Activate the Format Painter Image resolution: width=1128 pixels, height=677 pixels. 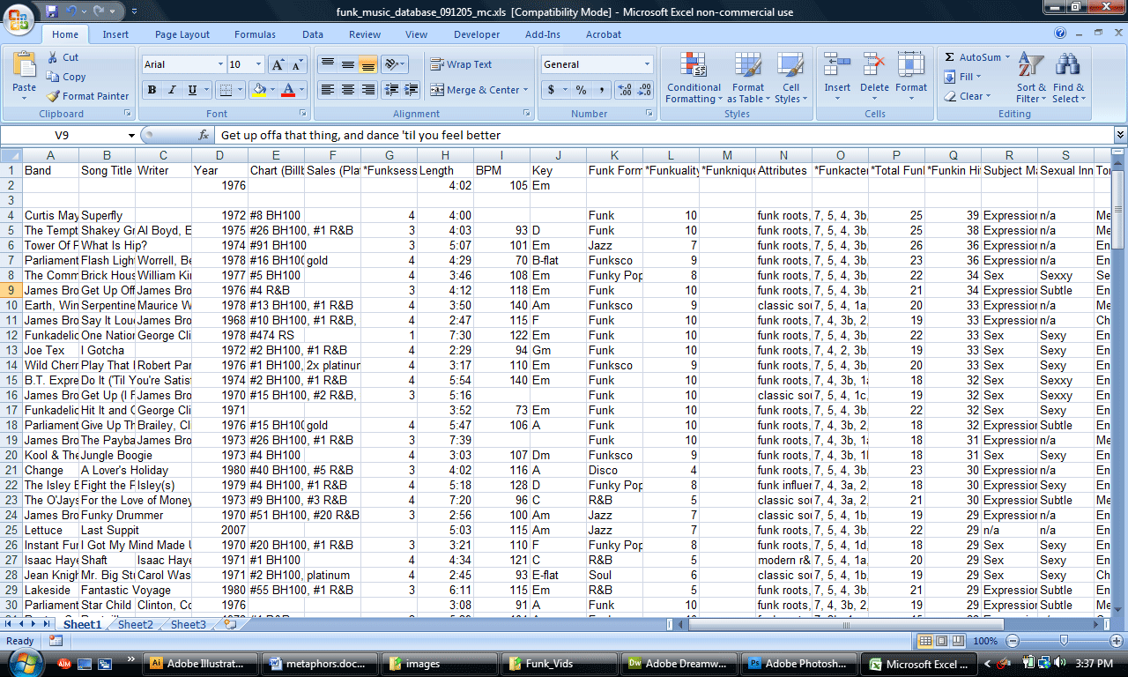87,96
